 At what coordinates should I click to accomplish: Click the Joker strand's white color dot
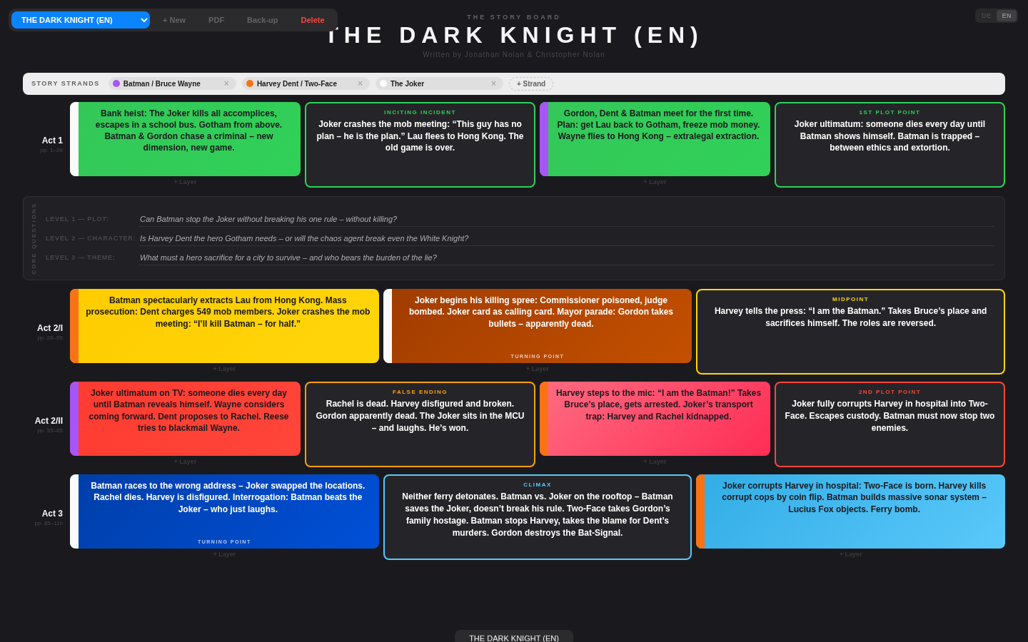coord(383,83)
